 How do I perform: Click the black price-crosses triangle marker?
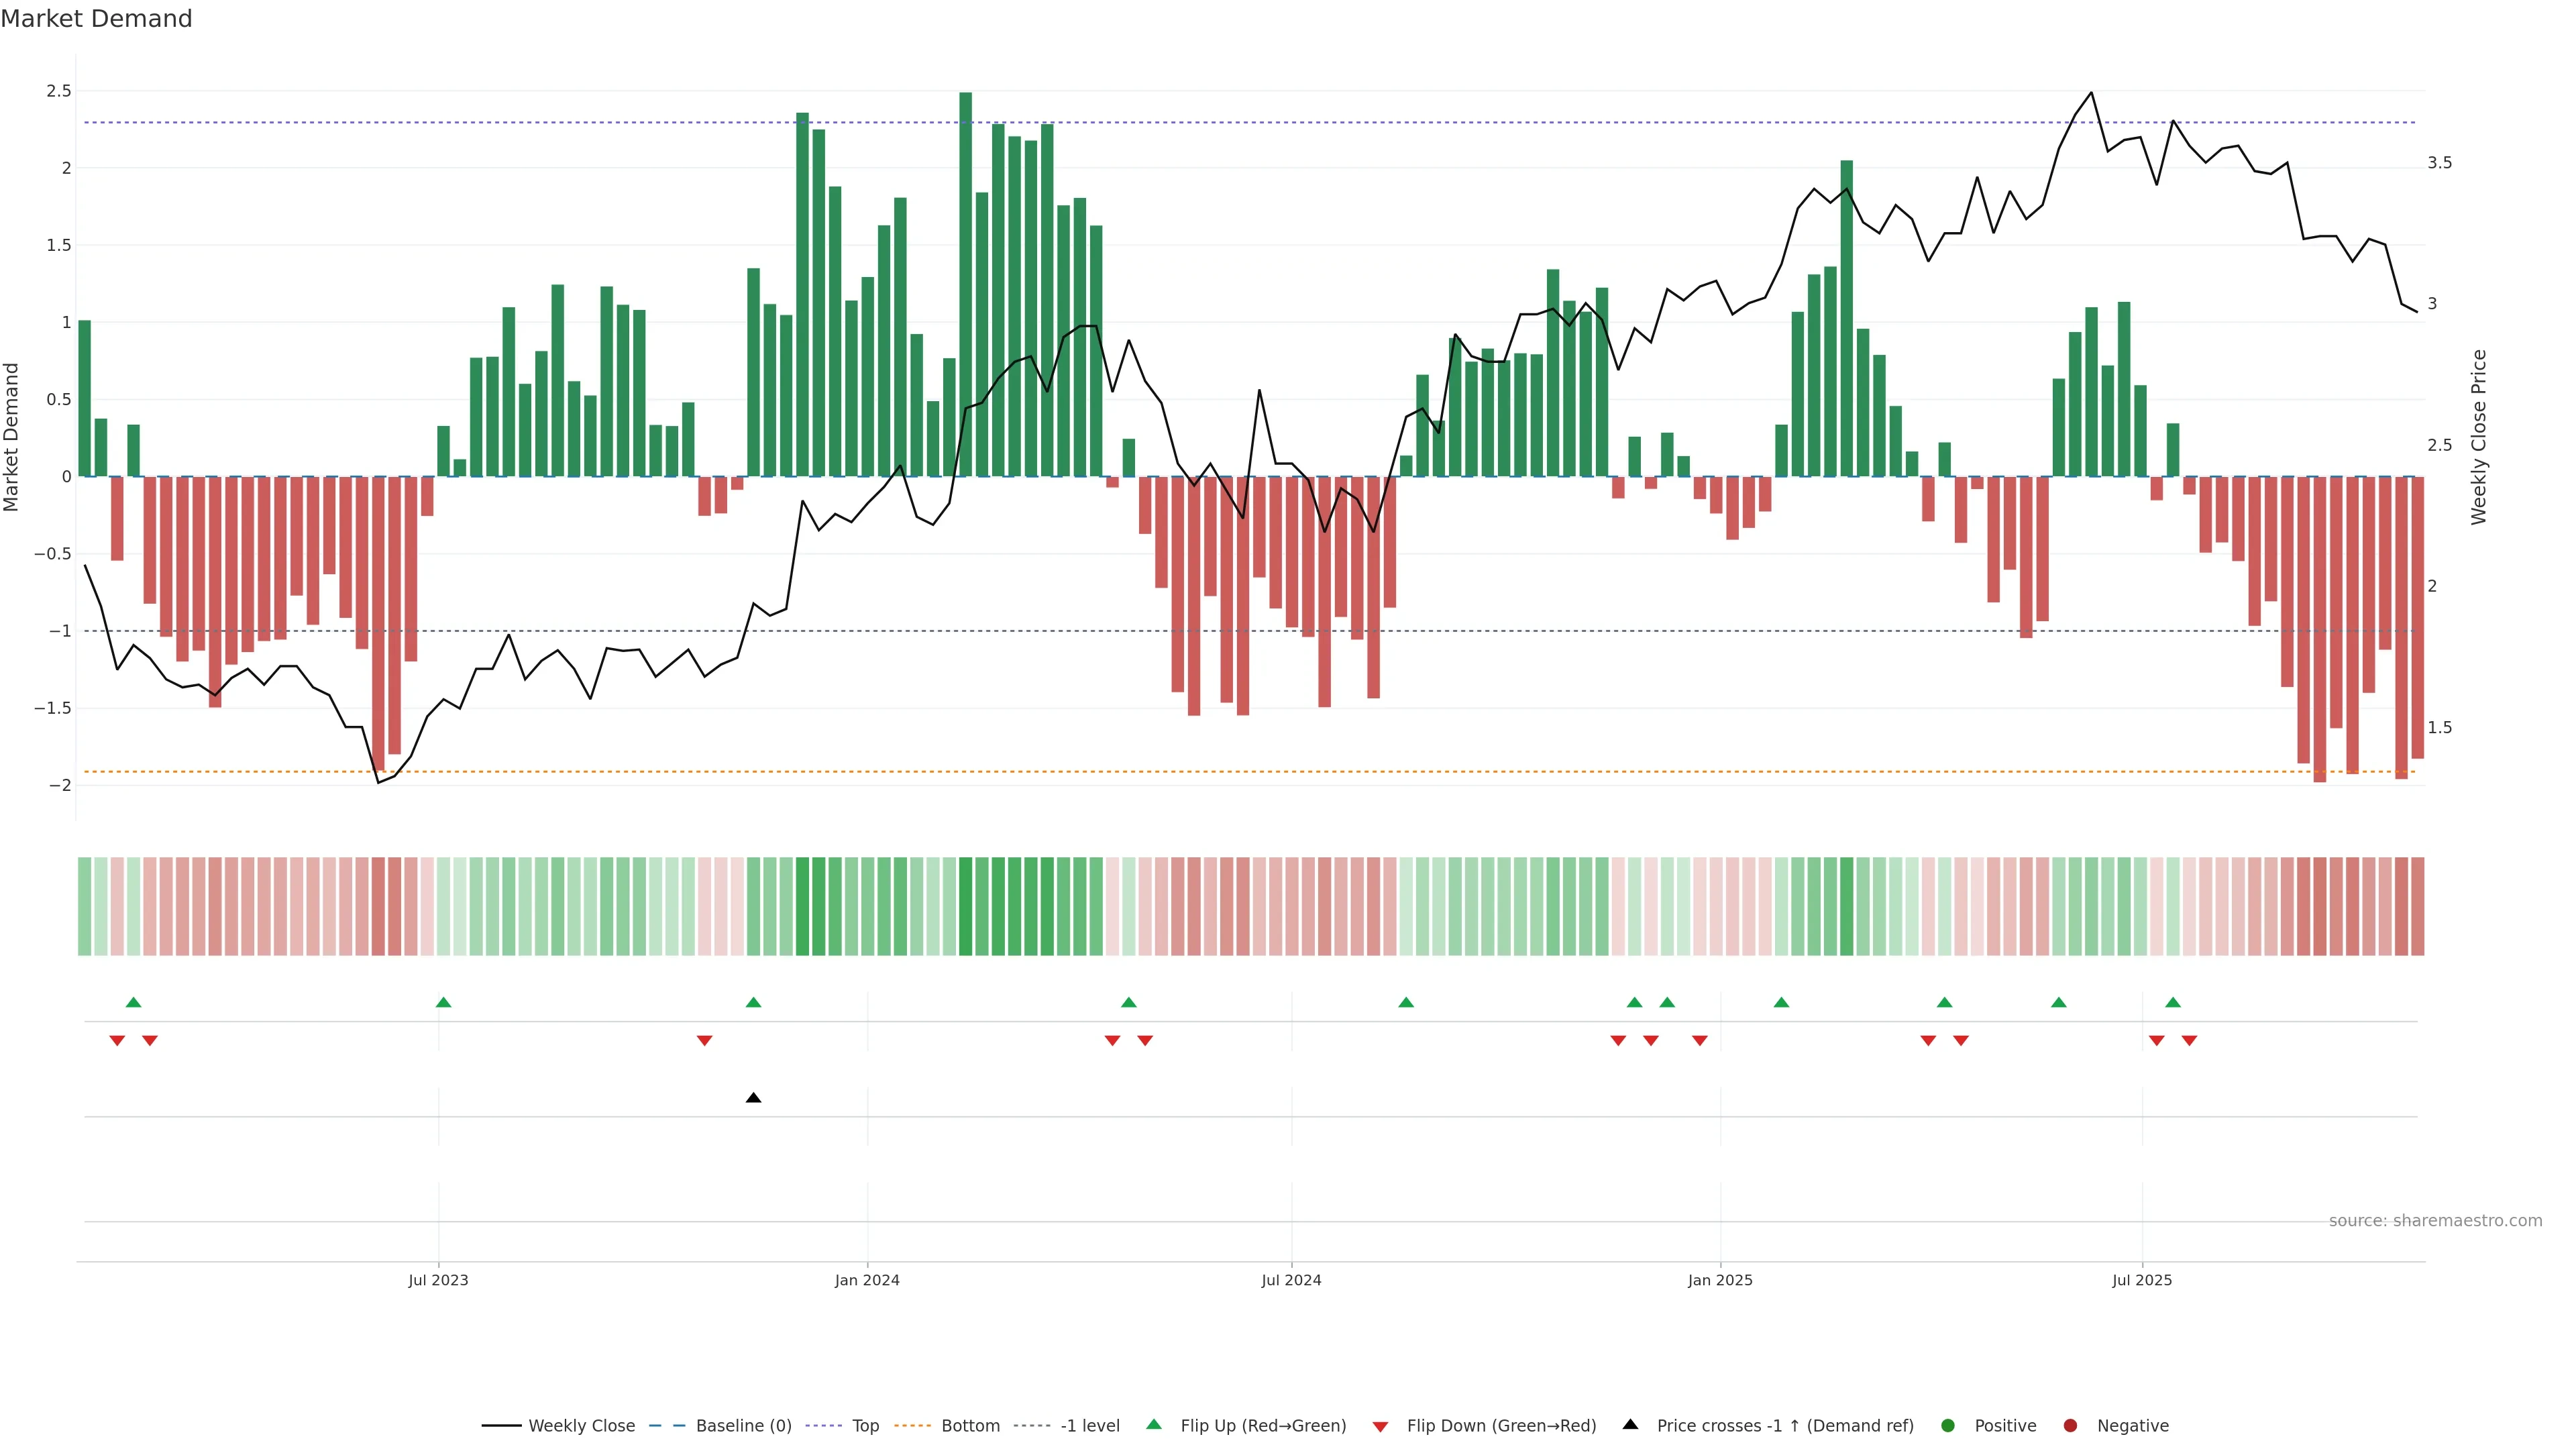(753, 1098)
